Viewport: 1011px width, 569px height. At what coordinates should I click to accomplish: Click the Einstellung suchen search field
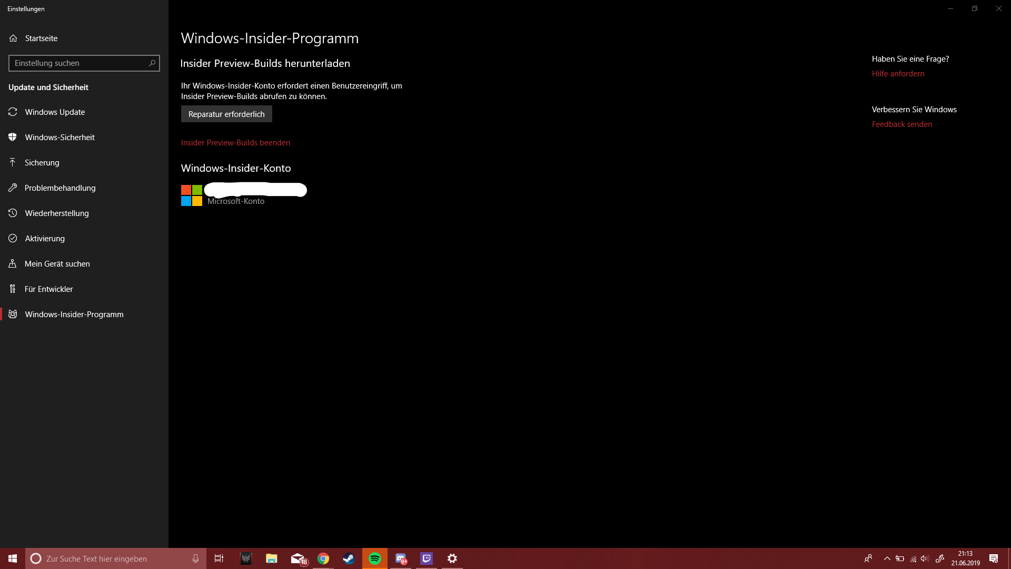coord(84,63)
